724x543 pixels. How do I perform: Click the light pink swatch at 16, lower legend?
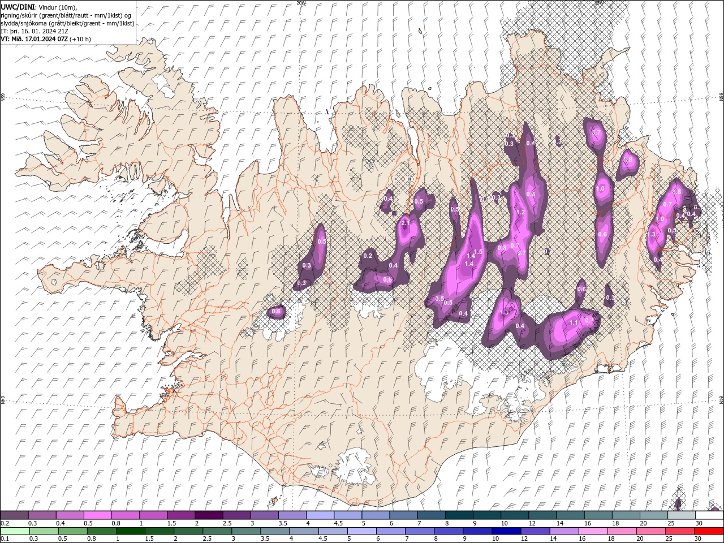[x=593, y=531]
